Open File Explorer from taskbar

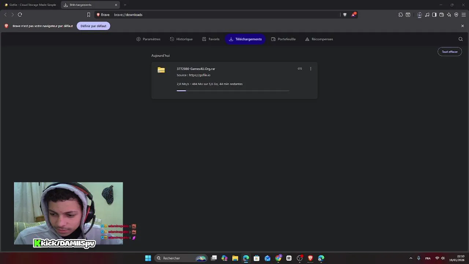pos(235,258)
